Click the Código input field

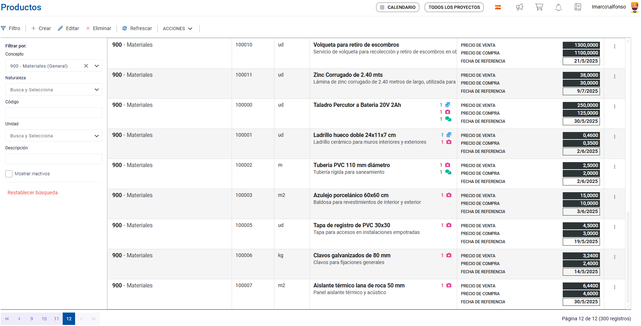pyautogui.click(x=54, y=113)
